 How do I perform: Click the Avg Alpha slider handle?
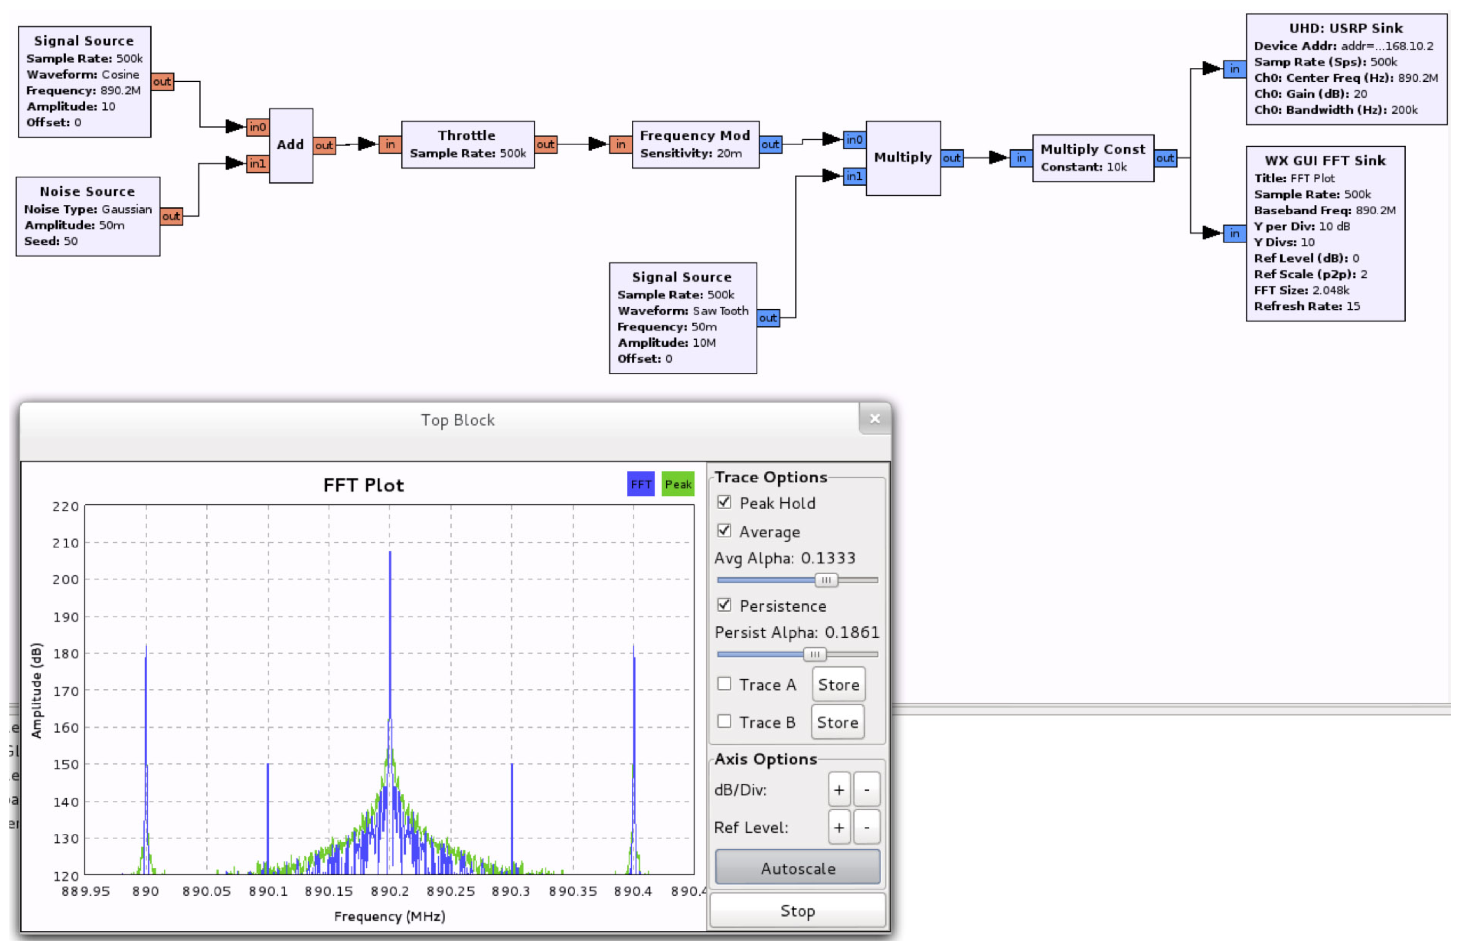(x=826, y=580)
